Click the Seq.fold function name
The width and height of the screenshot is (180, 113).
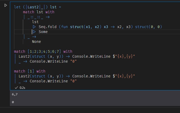coord(48,27)
